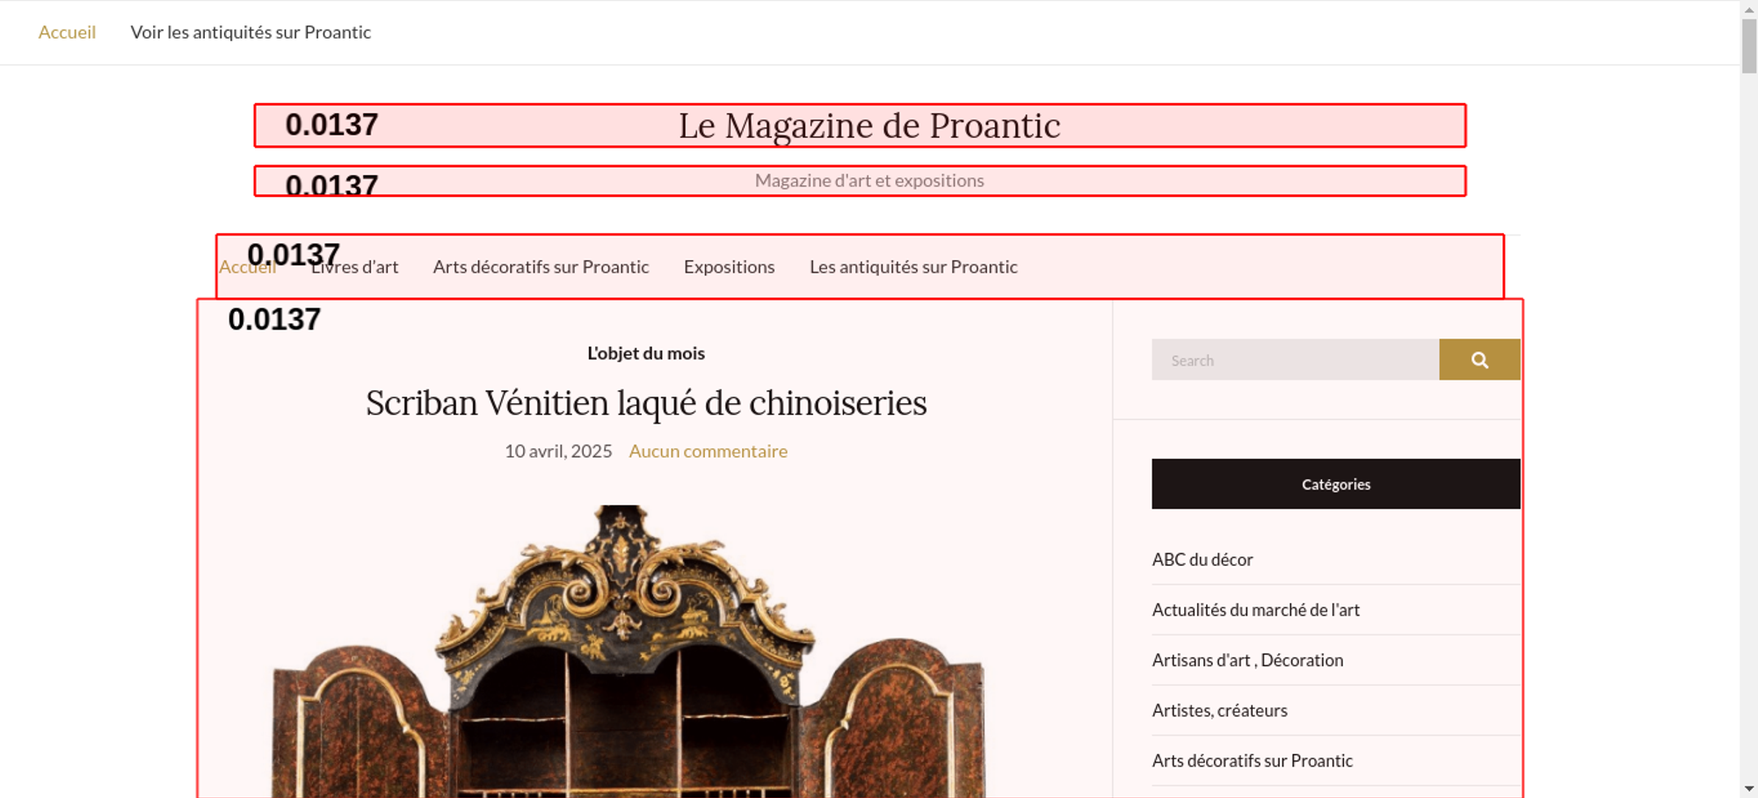The image size is (1758, 798).
Task: Open Artisans d'art, Décoration category
Action: (1247, 660)
